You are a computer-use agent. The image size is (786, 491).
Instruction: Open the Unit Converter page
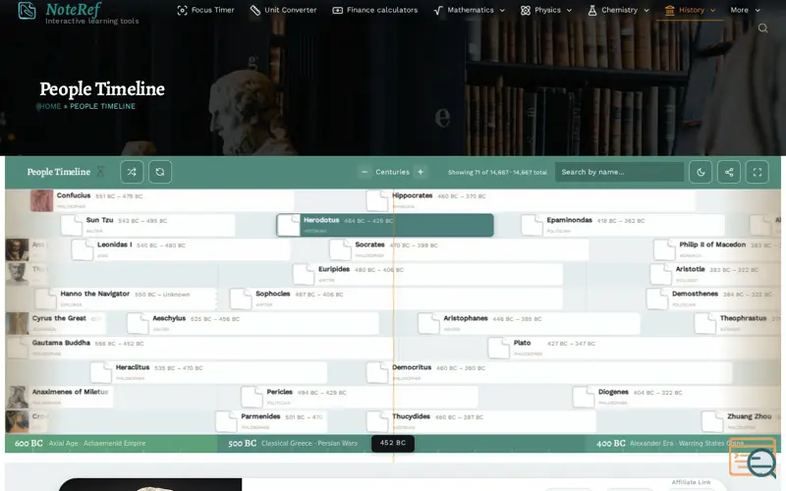[x=283, y=10]
